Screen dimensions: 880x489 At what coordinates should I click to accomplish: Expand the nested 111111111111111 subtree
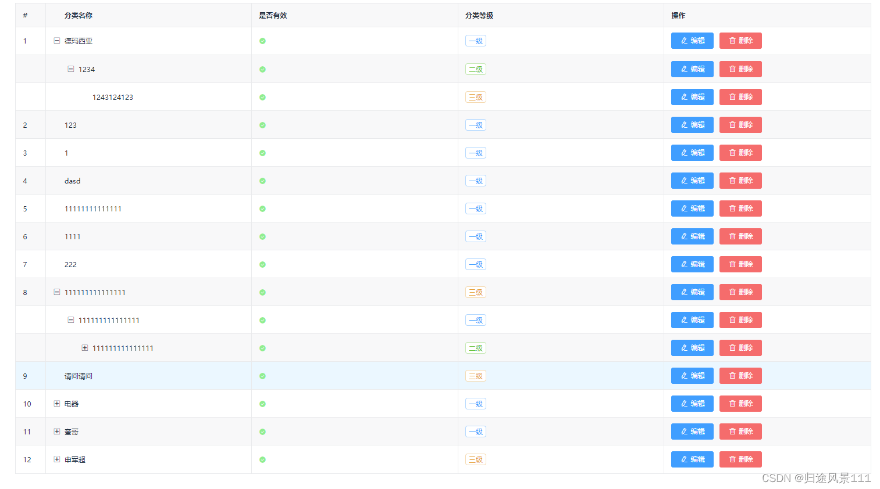point(85,348)
